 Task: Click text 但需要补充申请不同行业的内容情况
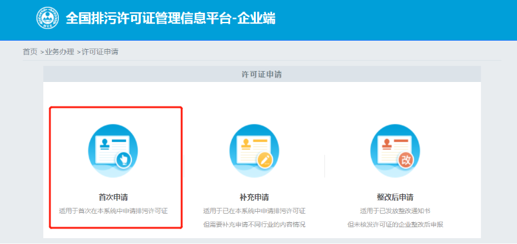254,225
